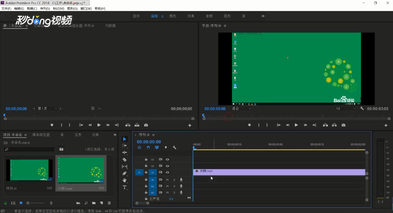Toggle V3 track output eye

coord(167,159)
